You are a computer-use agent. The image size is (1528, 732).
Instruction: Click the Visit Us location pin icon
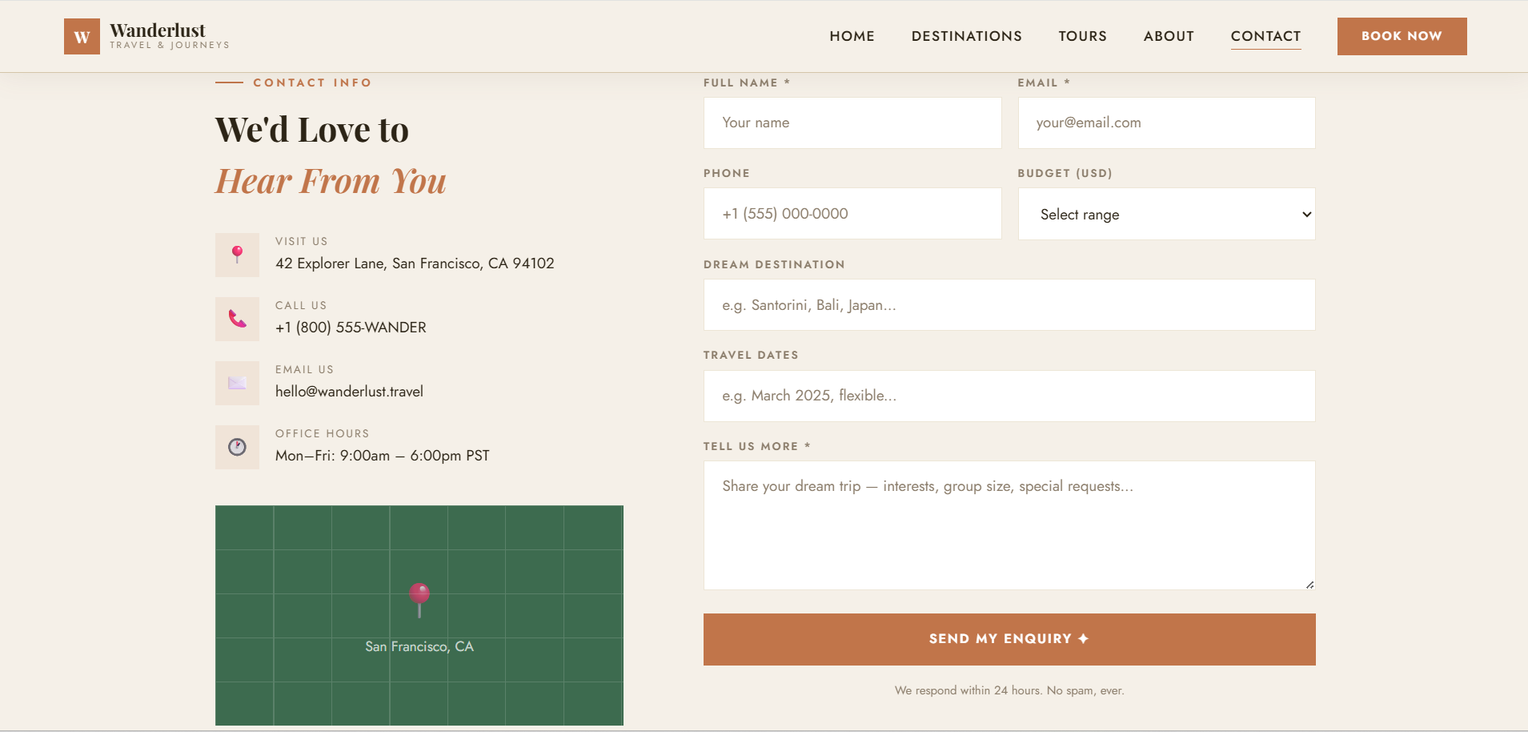237,255
